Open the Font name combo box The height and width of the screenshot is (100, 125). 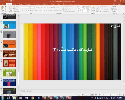[26, 8]
